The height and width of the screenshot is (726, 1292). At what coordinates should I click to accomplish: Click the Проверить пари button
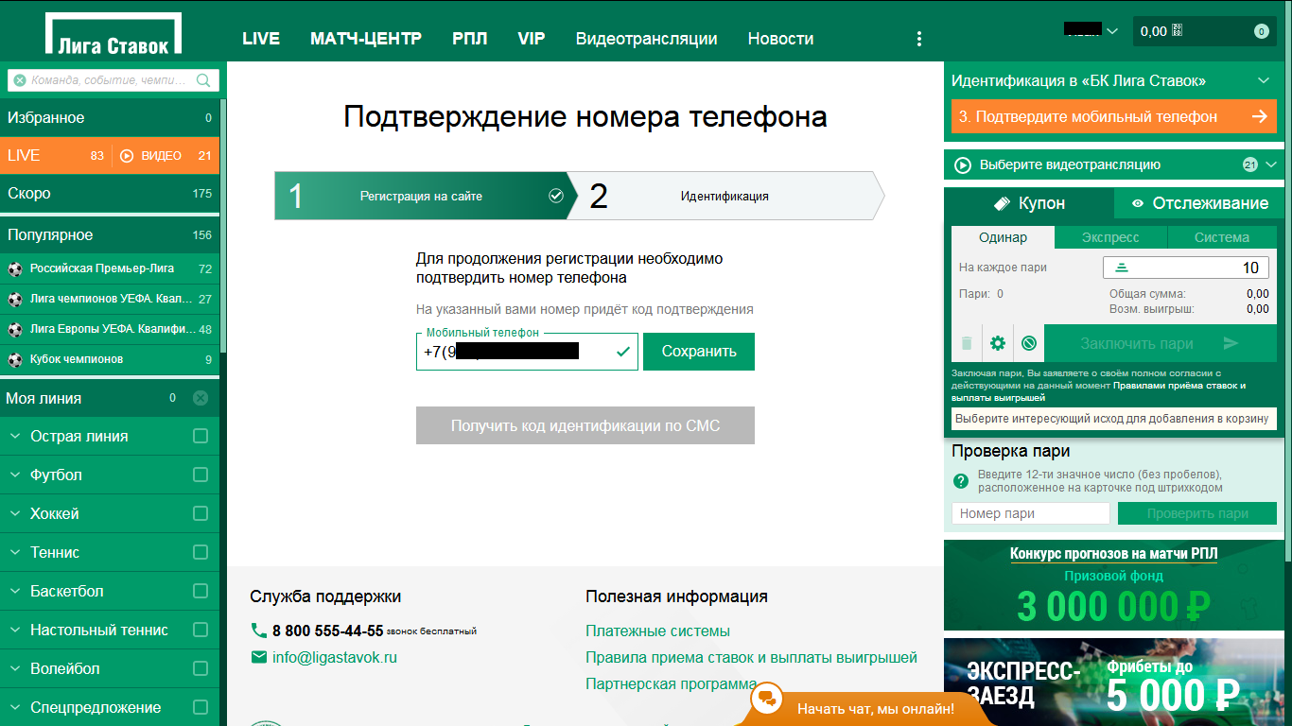pyautogui.click(x=1197, y=513)
